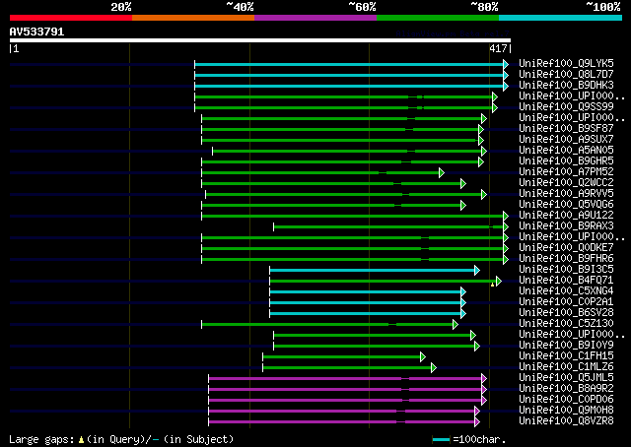
Task: Select the UniRef100_A5AN05 label
Action: [566, 150]
